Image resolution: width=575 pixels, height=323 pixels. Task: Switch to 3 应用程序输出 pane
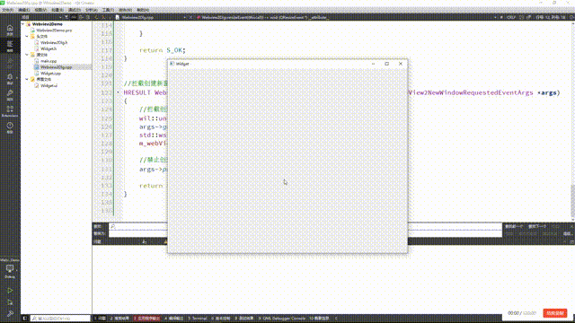pyautogui.click(x=146, y=319)
